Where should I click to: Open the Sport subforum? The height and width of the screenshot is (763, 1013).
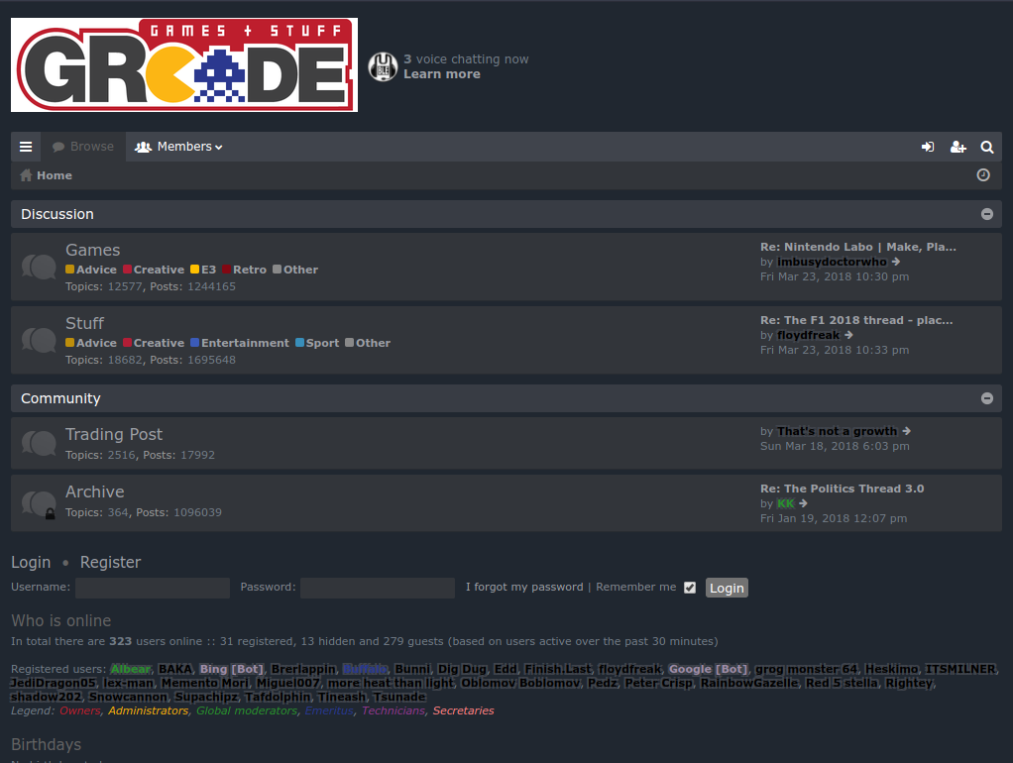317,343
